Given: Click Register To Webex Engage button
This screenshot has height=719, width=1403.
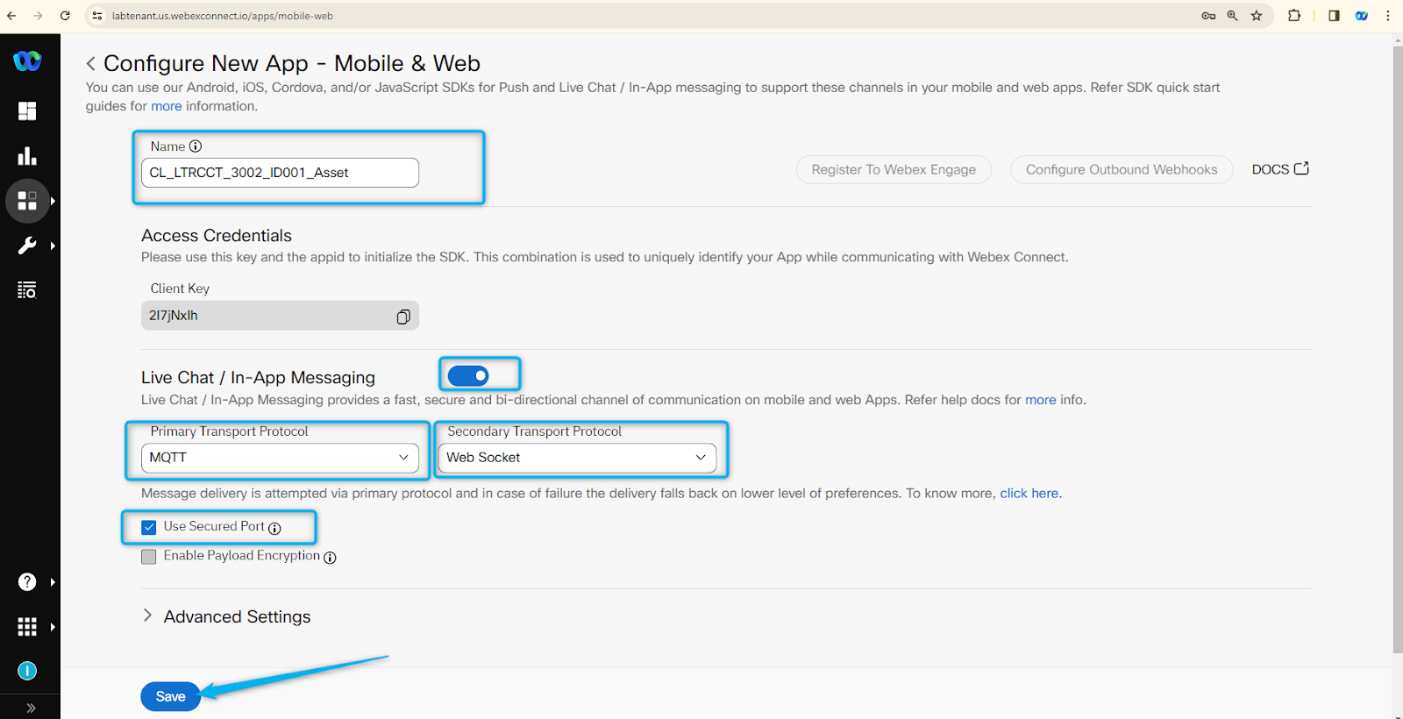Looking at the screenshot, I should tap(894, 170).
